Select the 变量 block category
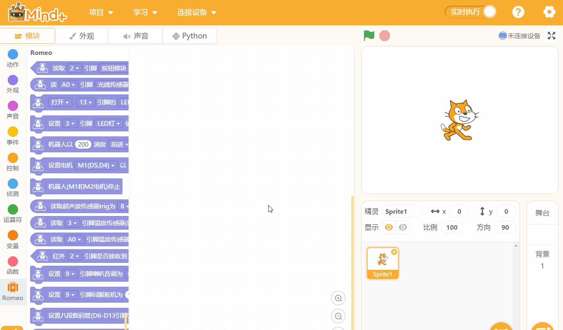This screenshot has height=330, width=563. pos(13,240)
